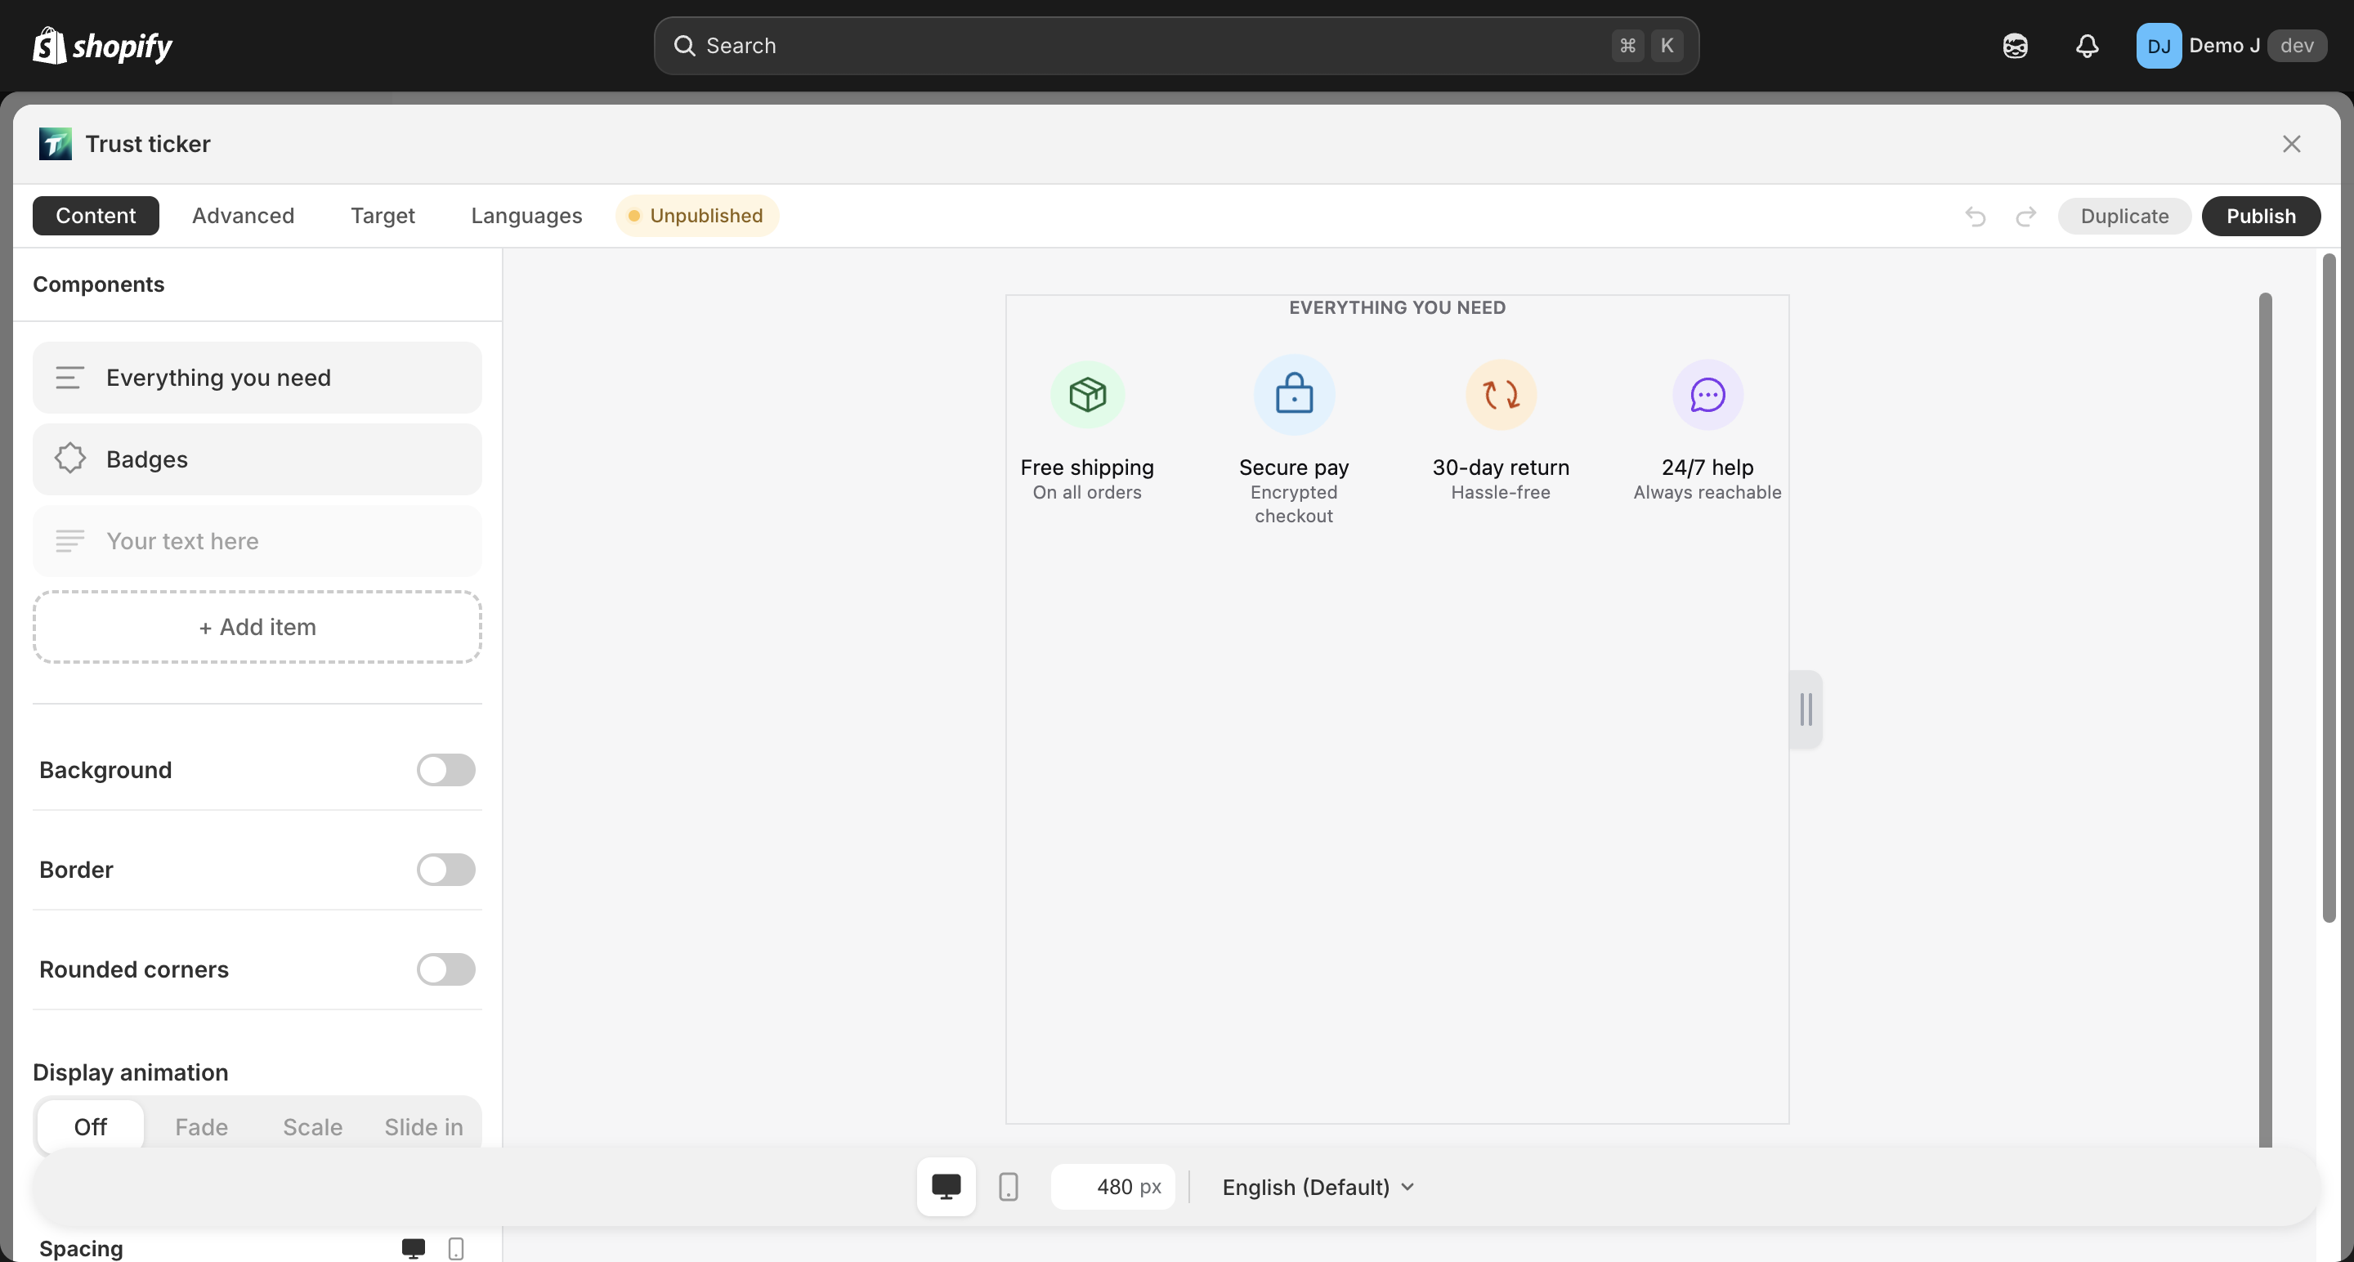Click the Always reachable subtitle
The image size is (2354, 1262).
click(1707, 493)
